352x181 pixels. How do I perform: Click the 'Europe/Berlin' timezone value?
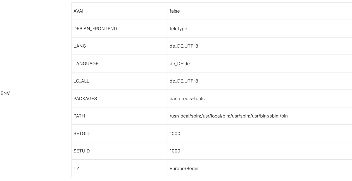click(x=184, y=168)
